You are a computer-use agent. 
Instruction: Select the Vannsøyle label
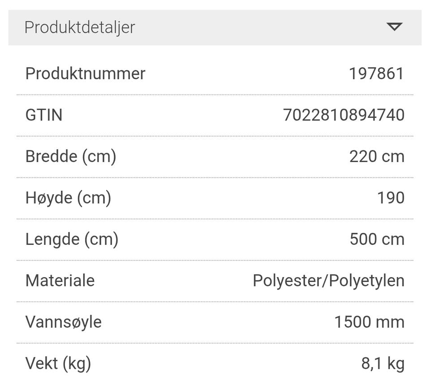[x=64, y=322]
